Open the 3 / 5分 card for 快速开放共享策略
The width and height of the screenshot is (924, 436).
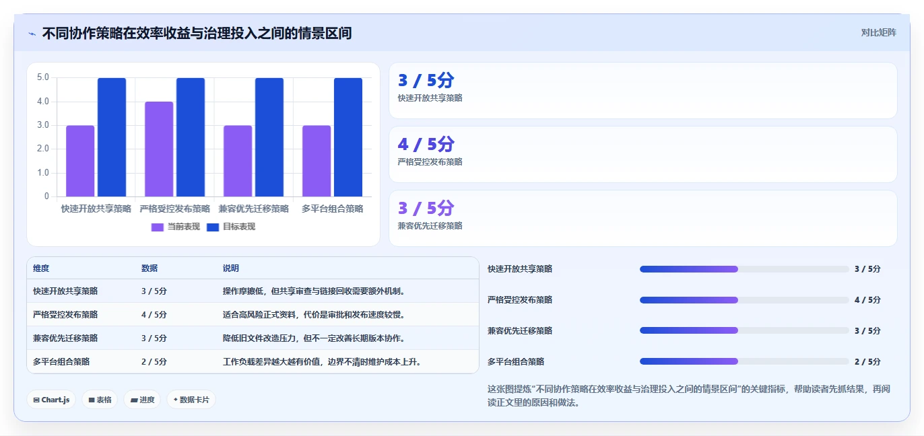click(x=643, y=90)
